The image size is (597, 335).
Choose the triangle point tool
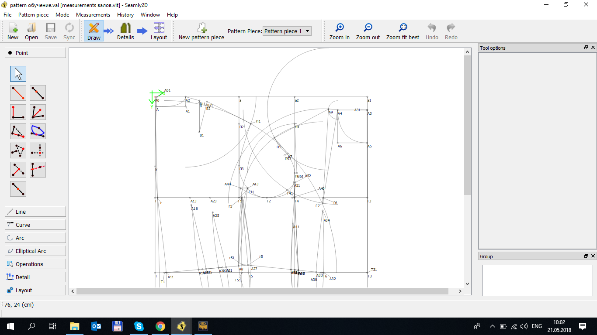(x=18, y=150)
